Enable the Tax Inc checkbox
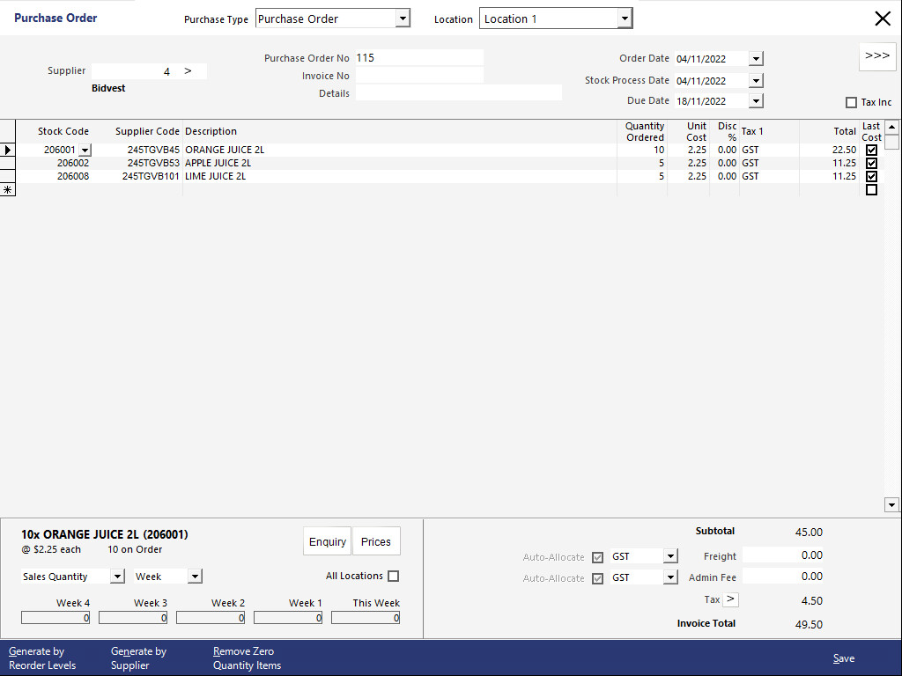The height and width of the screenshot is (676, 902). 851,102
